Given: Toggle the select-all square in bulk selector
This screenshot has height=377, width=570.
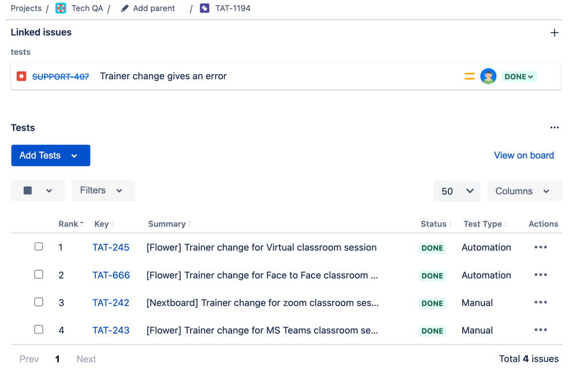Looking at the screenshot, I should (x=27, y=190).
